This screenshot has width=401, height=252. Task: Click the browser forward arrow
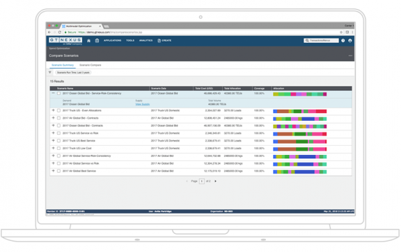click(x=54, y=32)
